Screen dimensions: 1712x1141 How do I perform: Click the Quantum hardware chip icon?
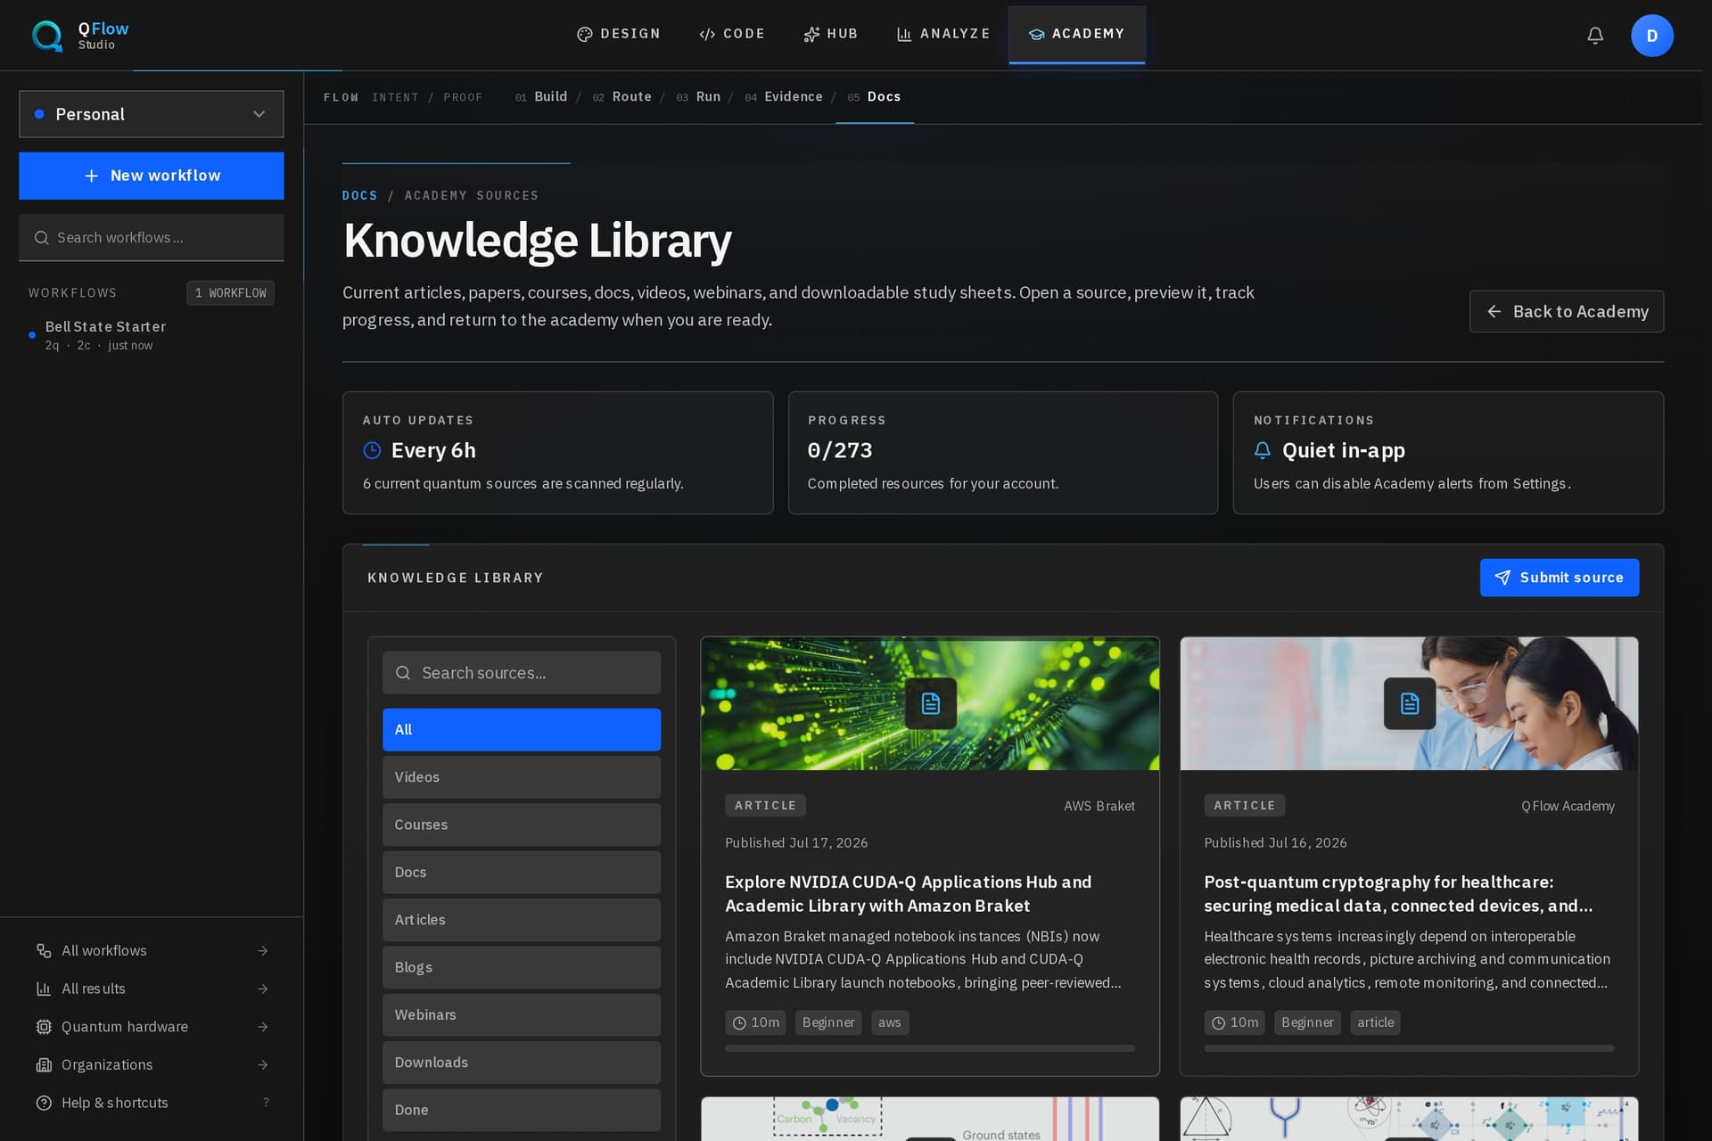[x=43, y=1027]
